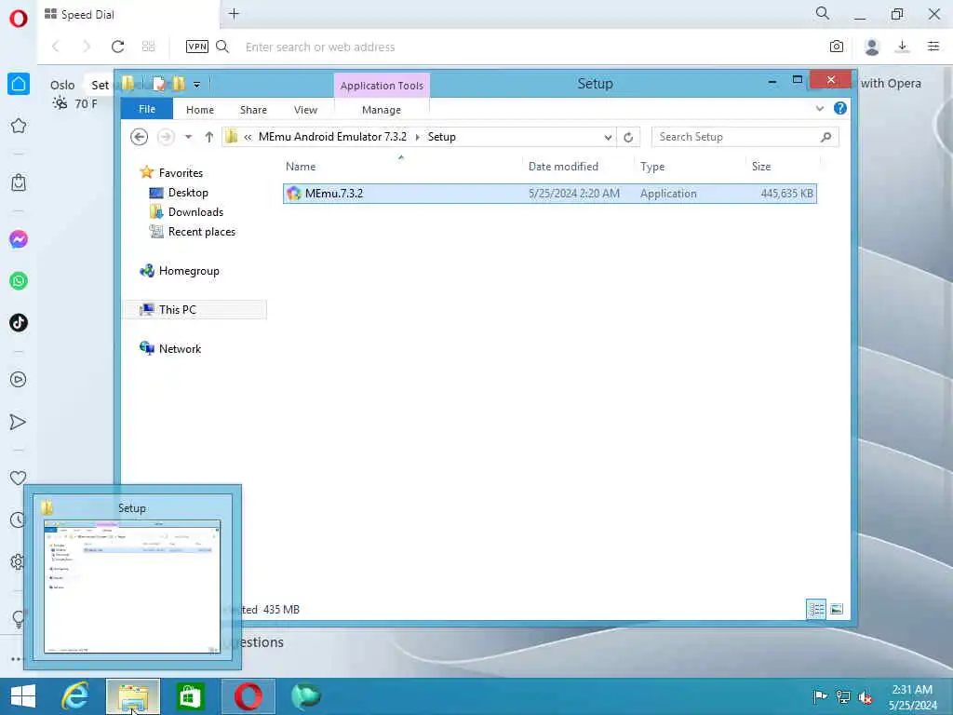Open the Share ribbon tab

pos(253,110)
